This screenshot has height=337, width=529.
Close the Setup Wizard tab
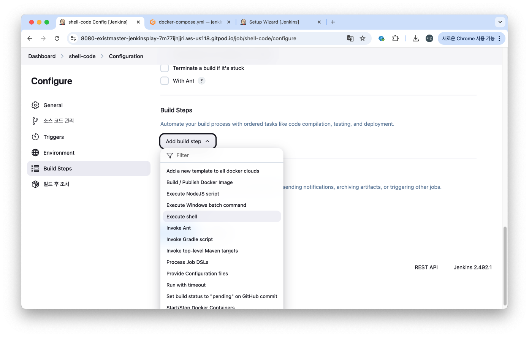point(319,22)
